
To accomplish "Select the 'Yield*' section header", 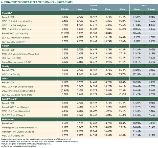I will pos(5,79).
